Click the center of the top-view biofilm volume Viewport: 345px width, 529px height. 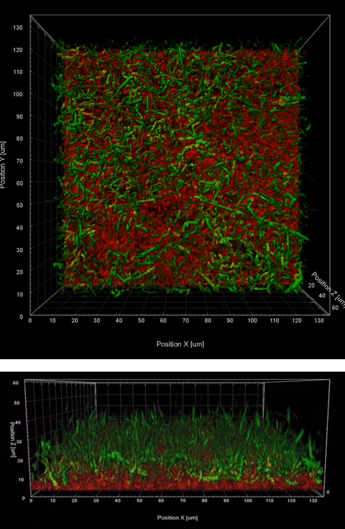click(180, 168)
